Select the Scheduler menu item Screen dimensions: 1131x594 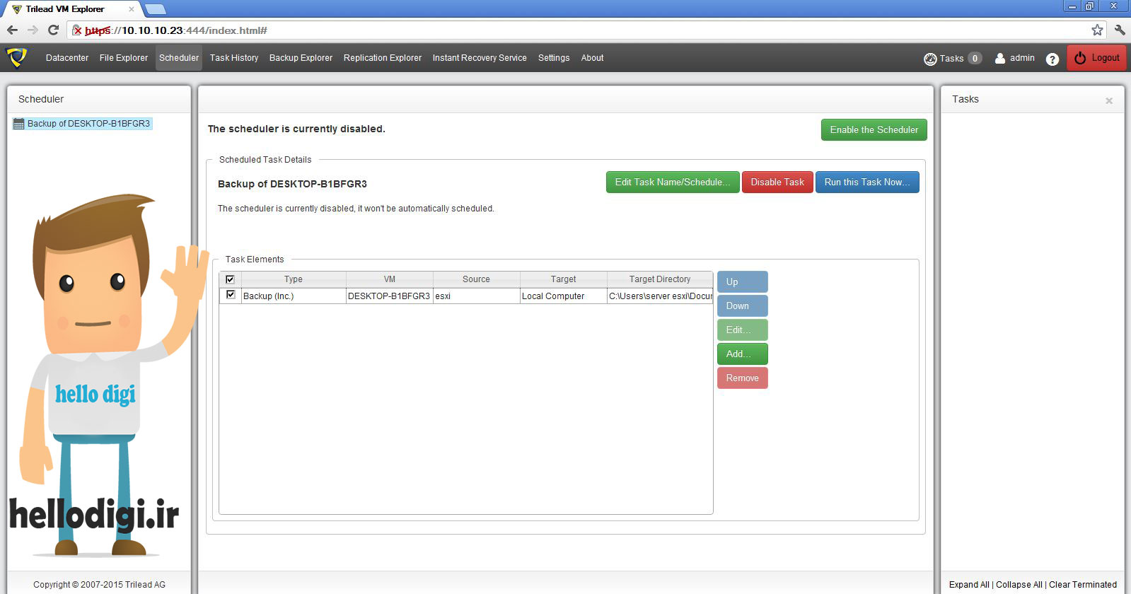[179, 58]
